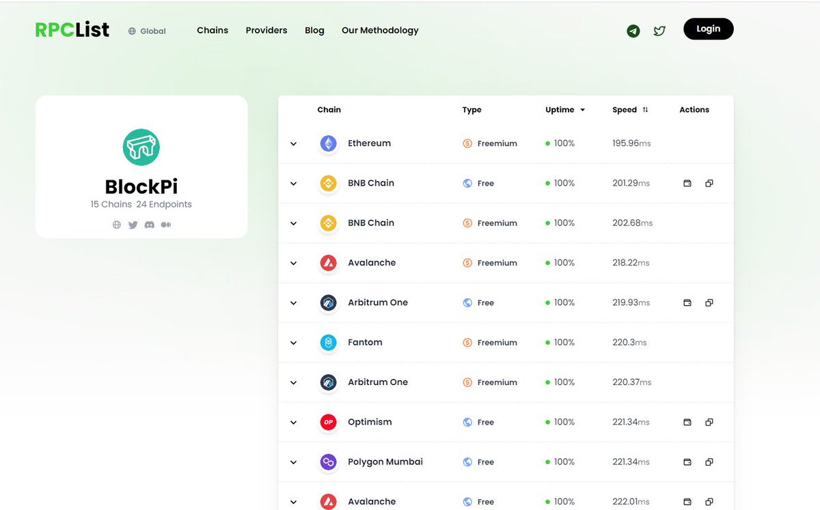Open Our Methodology page

pos(380,30)
